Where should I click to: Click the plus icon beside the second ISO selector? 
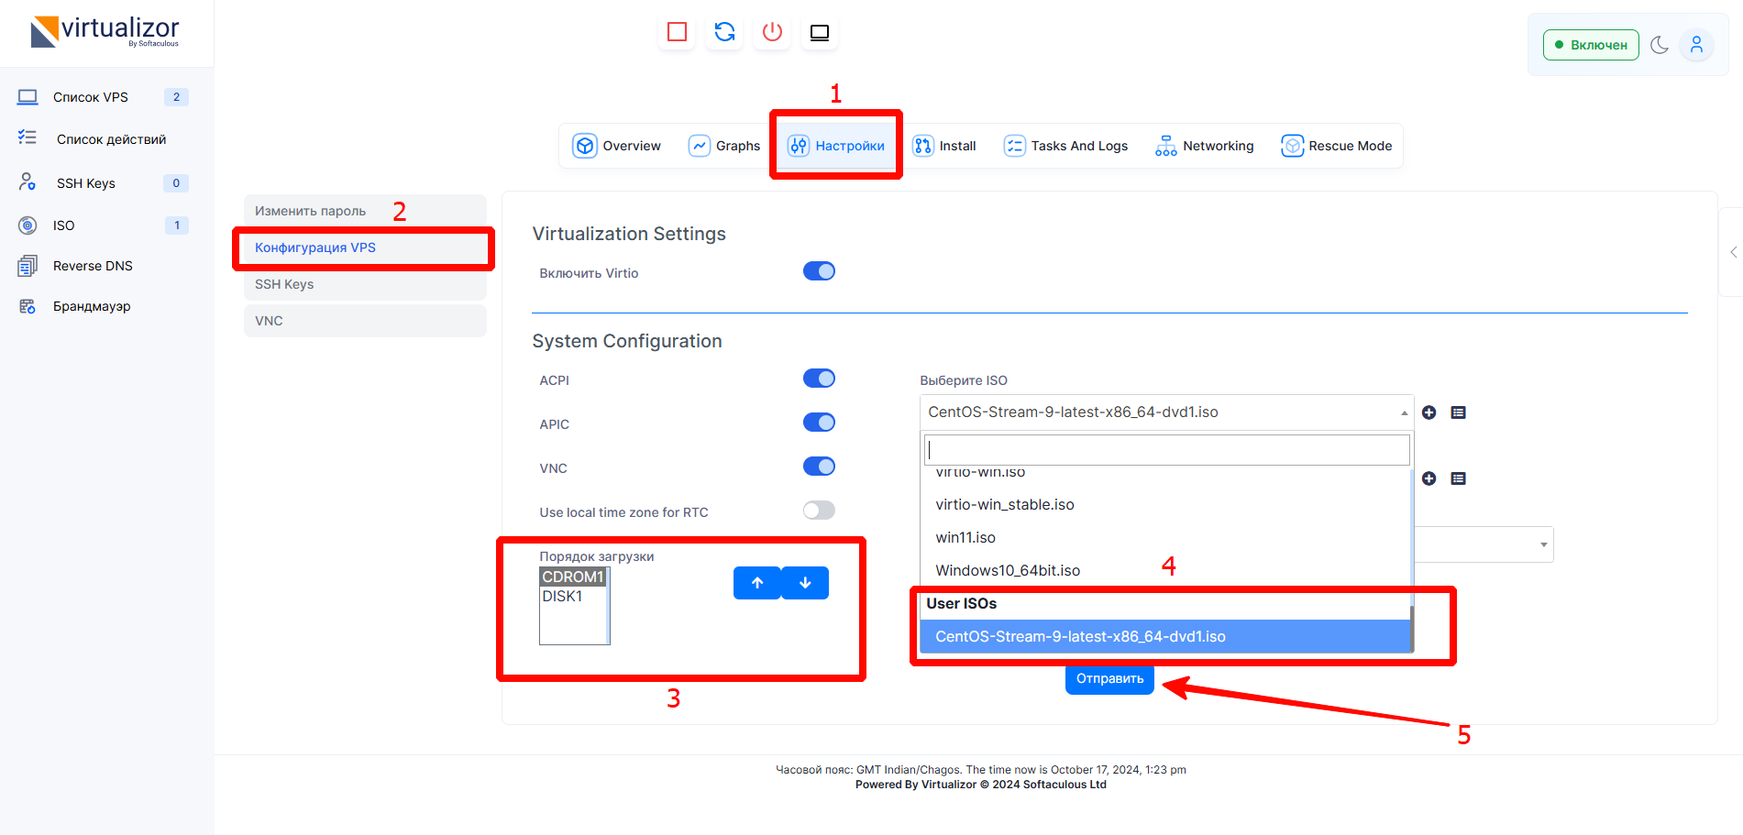[x=1429, y=478]
